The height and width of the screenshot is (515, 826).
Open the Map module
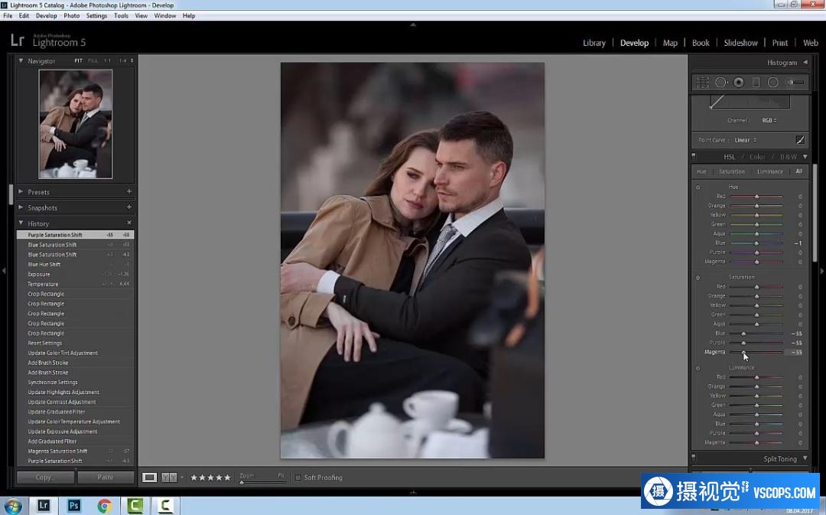669,43
